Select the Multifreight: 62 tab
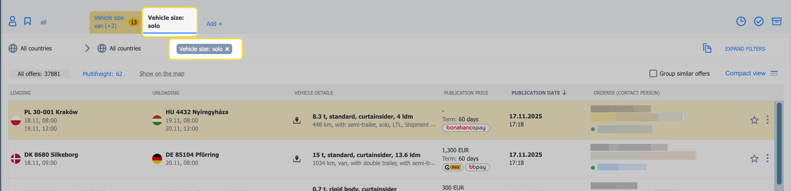 pos(102,74)
